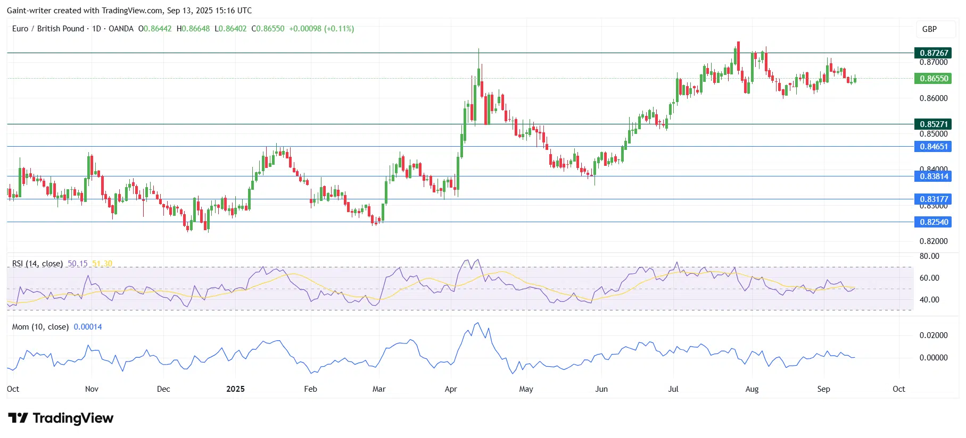Screen dimensions: 966x438
Task: Click the 2025 year marker on time axis
Action: click(x=235, y=389)
